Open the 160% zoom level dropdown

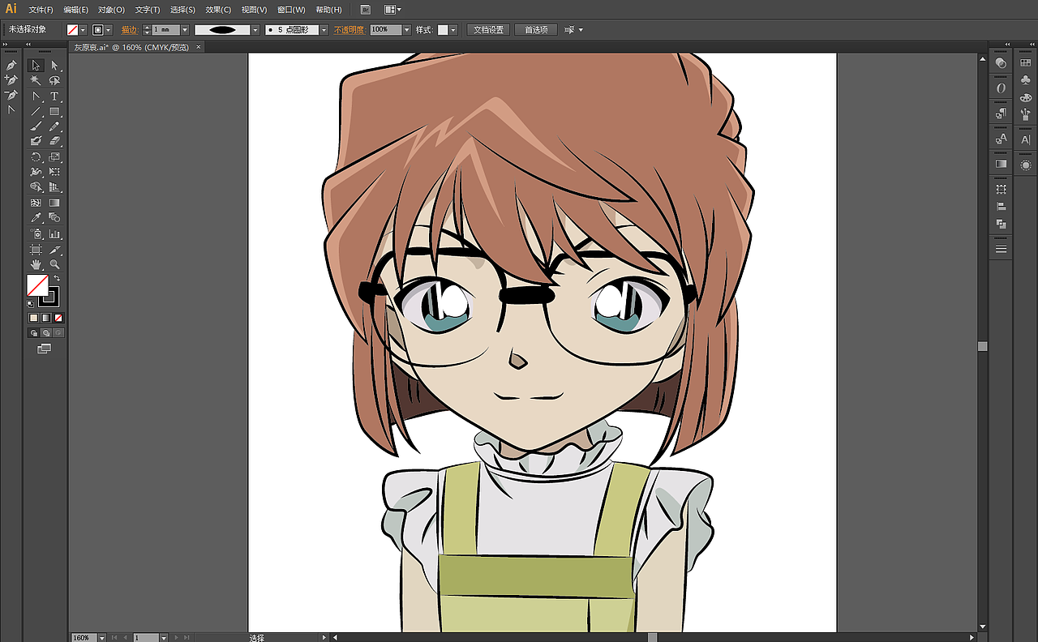(x=102, y=638)
